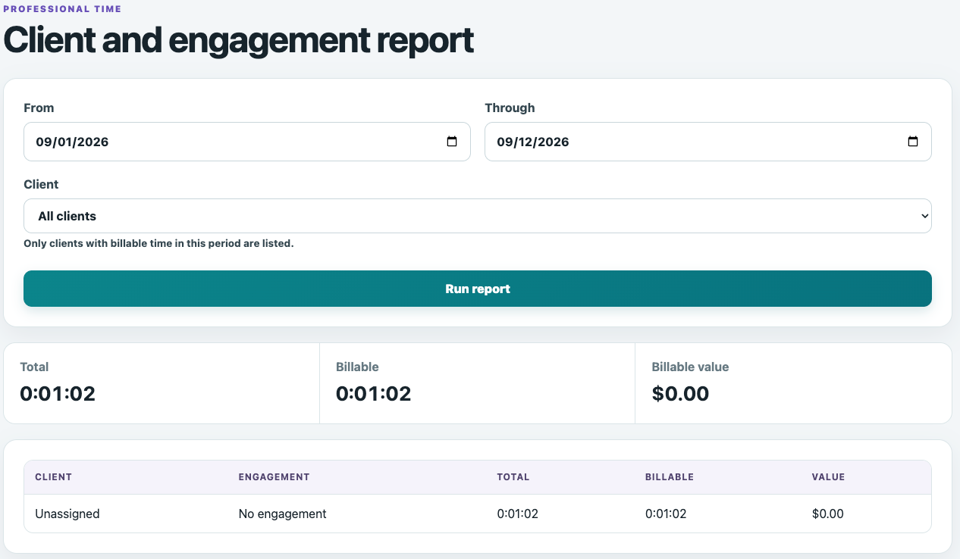The height and width of the screenshot is (559, 960).
Task: Click the $0.00 value cell in table row
Action: pyautogui.click(x=827, y=514)
